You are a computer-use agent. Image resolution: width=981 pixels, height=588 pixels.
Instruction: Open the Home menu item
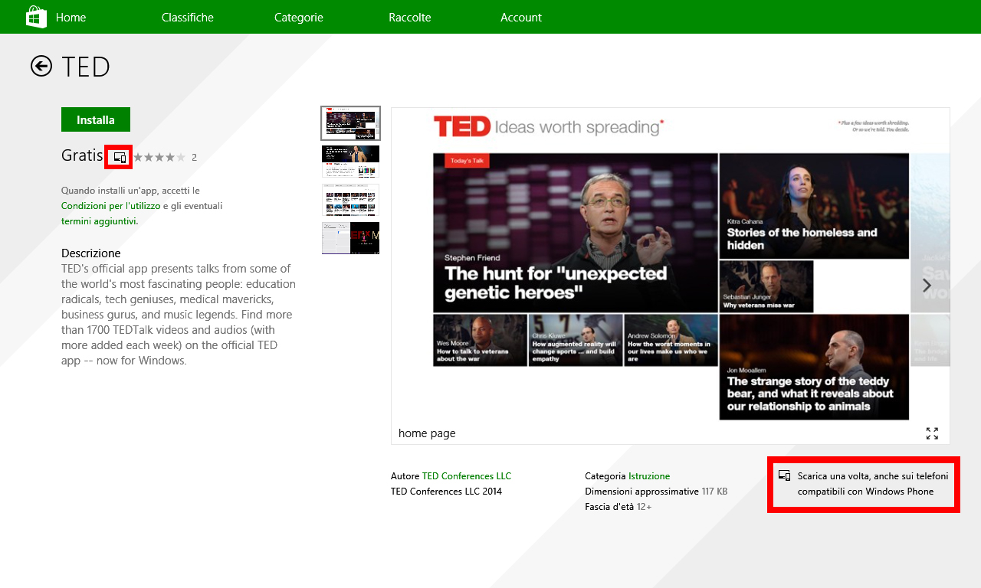71,17
